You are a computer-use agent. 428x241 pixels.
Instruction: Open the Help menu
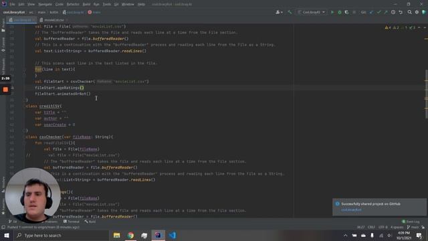point(141,5)
